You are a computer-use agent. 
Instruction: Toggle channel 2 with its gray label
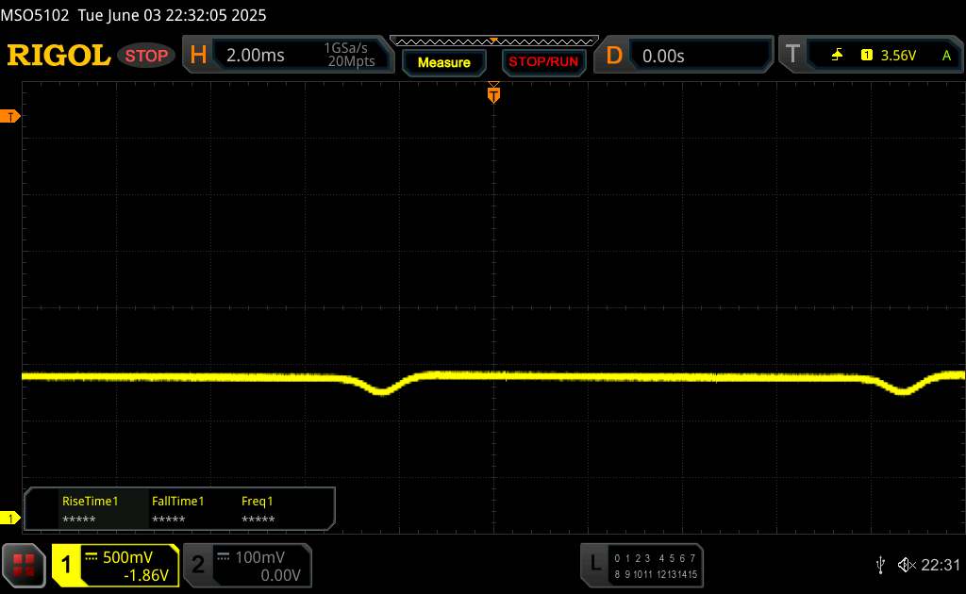pos(198,565)
